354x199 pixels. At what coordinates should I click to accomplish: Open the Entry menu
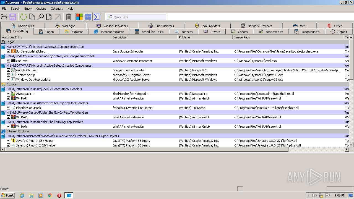coord(28,9)
